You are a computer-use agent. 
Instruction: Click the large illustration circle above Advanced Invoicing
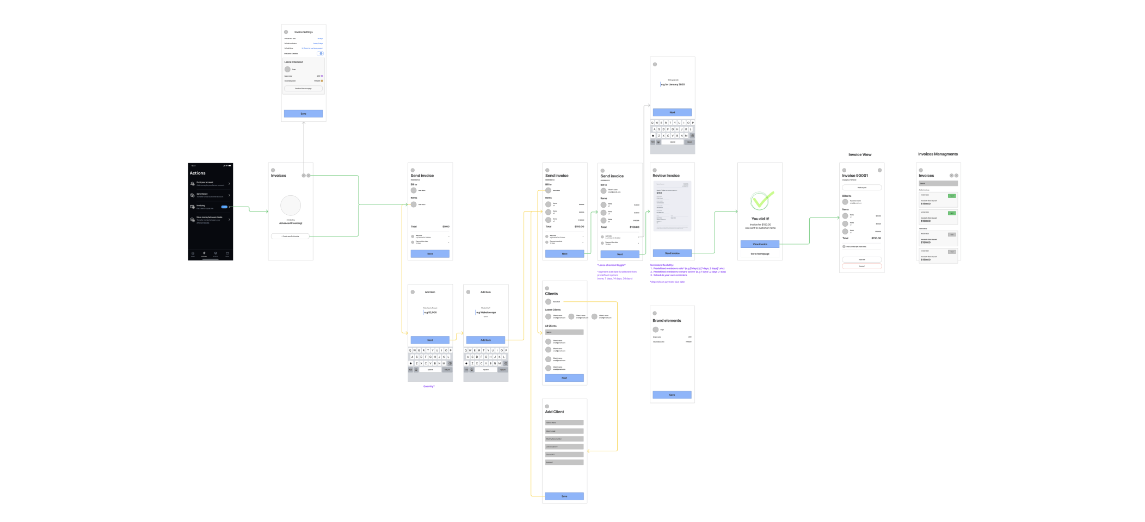click(291, 206)
